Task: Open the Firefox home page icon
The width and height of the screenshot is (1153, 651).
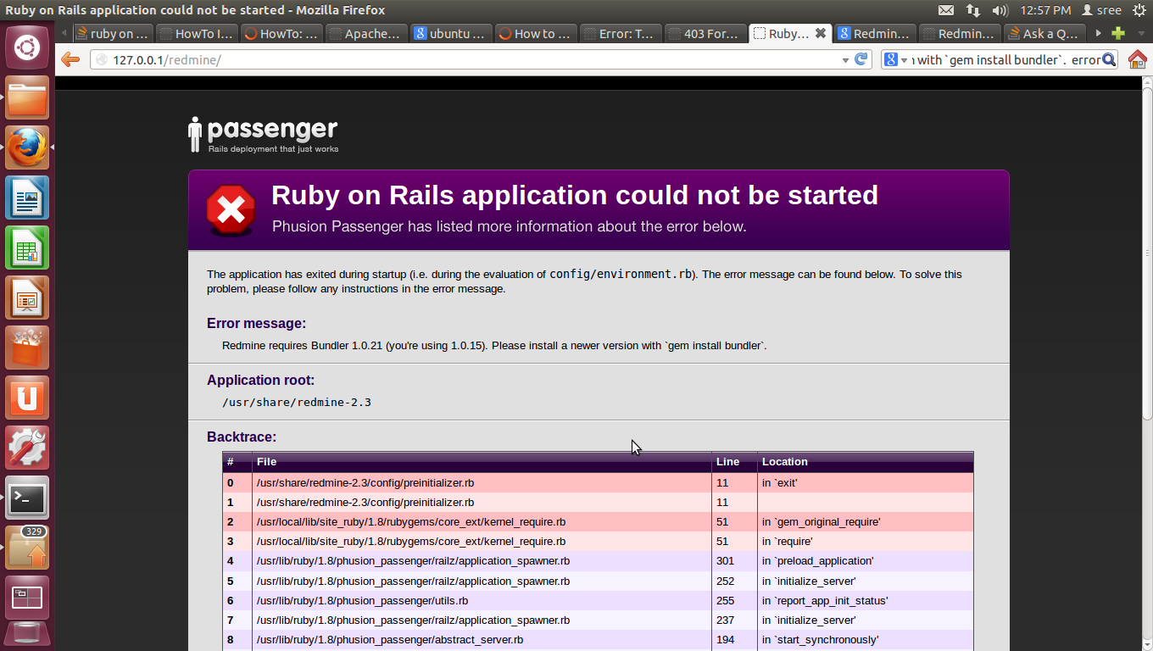Action: [x=1137, y=59]
